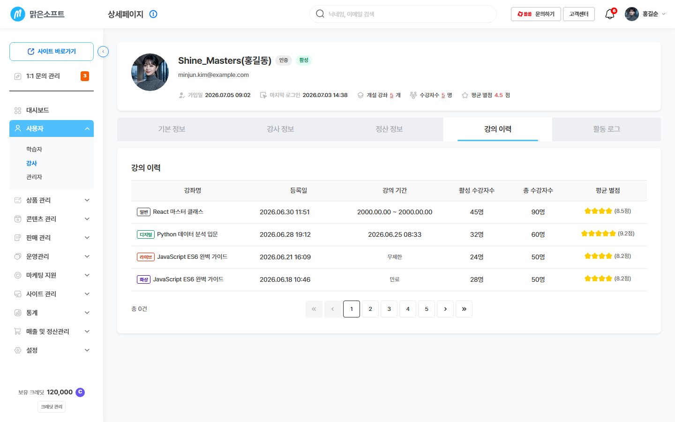The height and width of the screenshot is (422, 675).
Task: Click the 상품 관리 icon
Action: coord(18,200)
